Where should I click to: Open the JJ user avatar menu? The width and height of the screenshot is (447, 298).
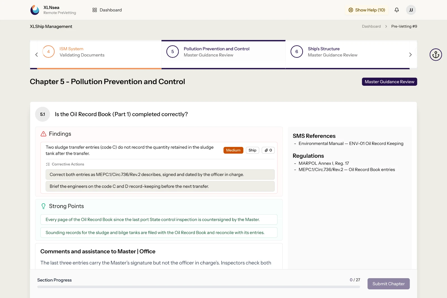click(411, 10)
